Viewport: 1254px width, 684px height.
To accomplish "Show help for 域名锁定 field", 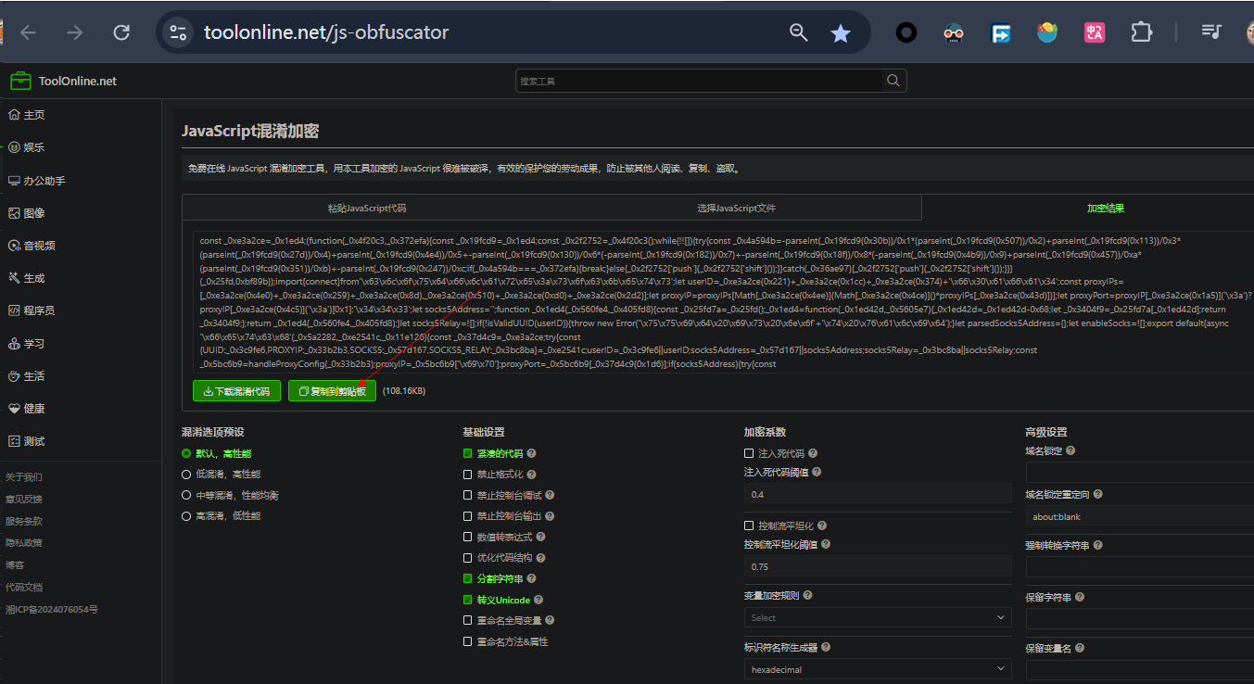I will 1070,450.
